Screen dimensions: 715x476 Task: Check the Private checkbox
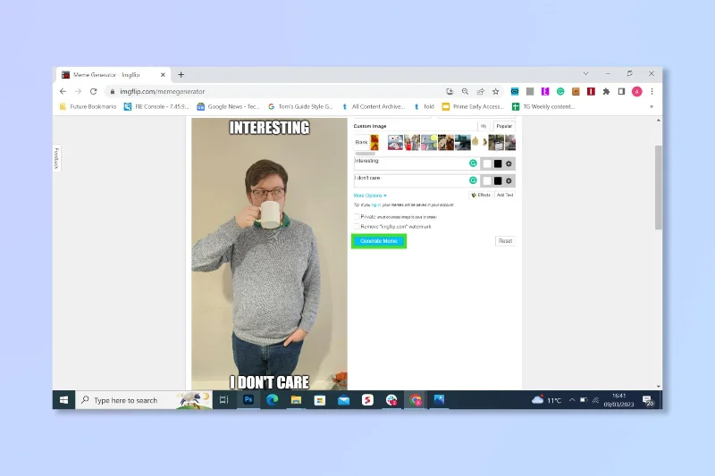(357, 217)
